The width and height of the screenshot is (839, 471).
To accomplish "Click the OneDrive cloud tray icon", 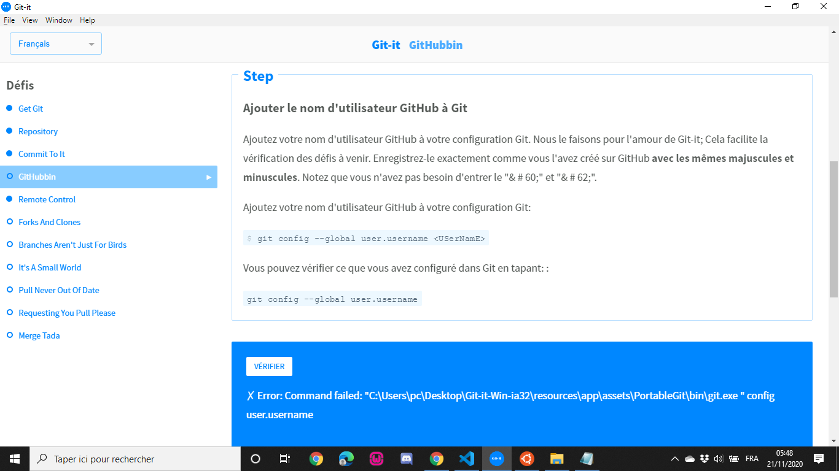I will [x=690, y=459].
